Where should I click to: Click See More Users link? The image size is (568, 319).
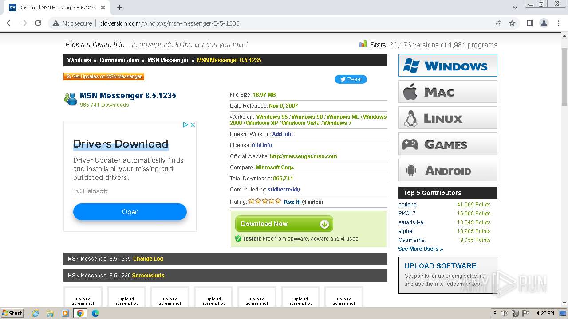click(420, 249)
